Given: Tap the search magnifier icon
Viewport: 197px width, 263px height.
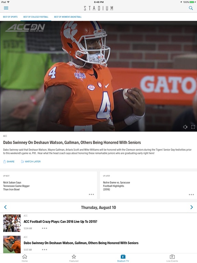Looking at the screenshot, I should pos(191,8).
